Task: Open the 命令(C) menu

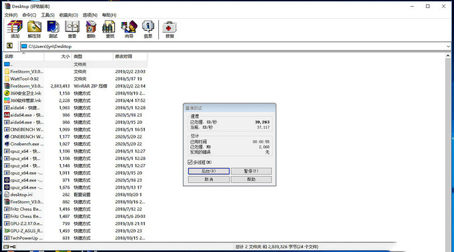Action: [x=29, y=15]
